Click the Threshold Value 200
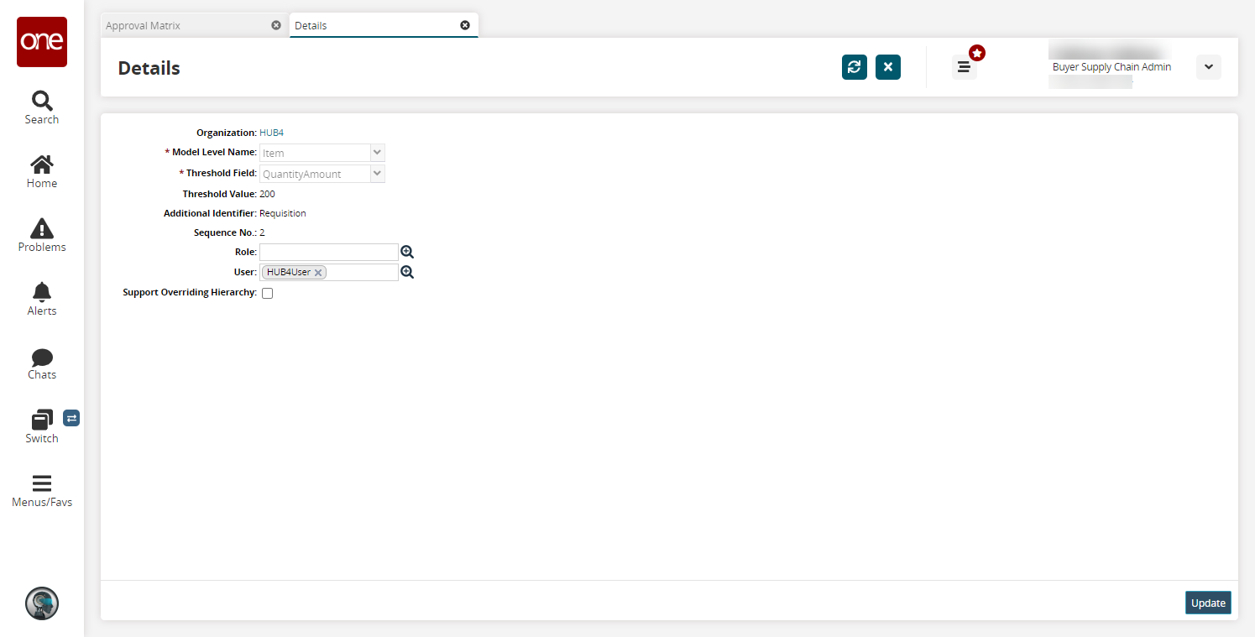This screenshot has height=637, width=1255. (267, 194)
